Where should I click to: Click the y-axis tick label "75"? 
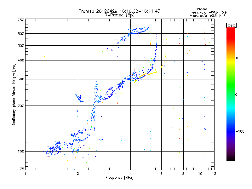click(22, 169)
